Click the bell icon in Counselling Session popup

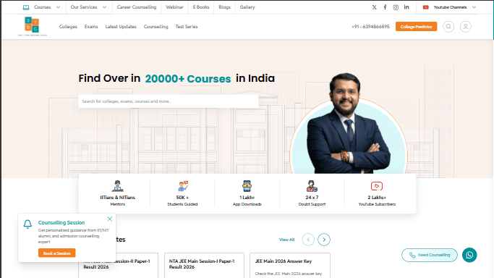coord(27,224)
